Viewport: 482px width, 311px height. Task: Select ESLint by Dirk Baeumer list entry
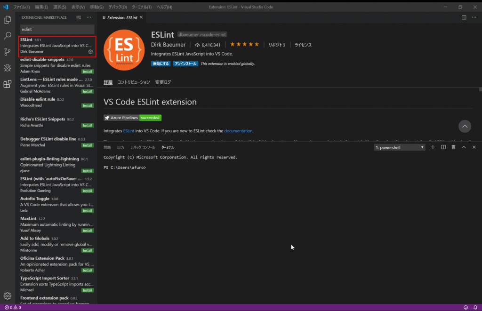(57, 47)
